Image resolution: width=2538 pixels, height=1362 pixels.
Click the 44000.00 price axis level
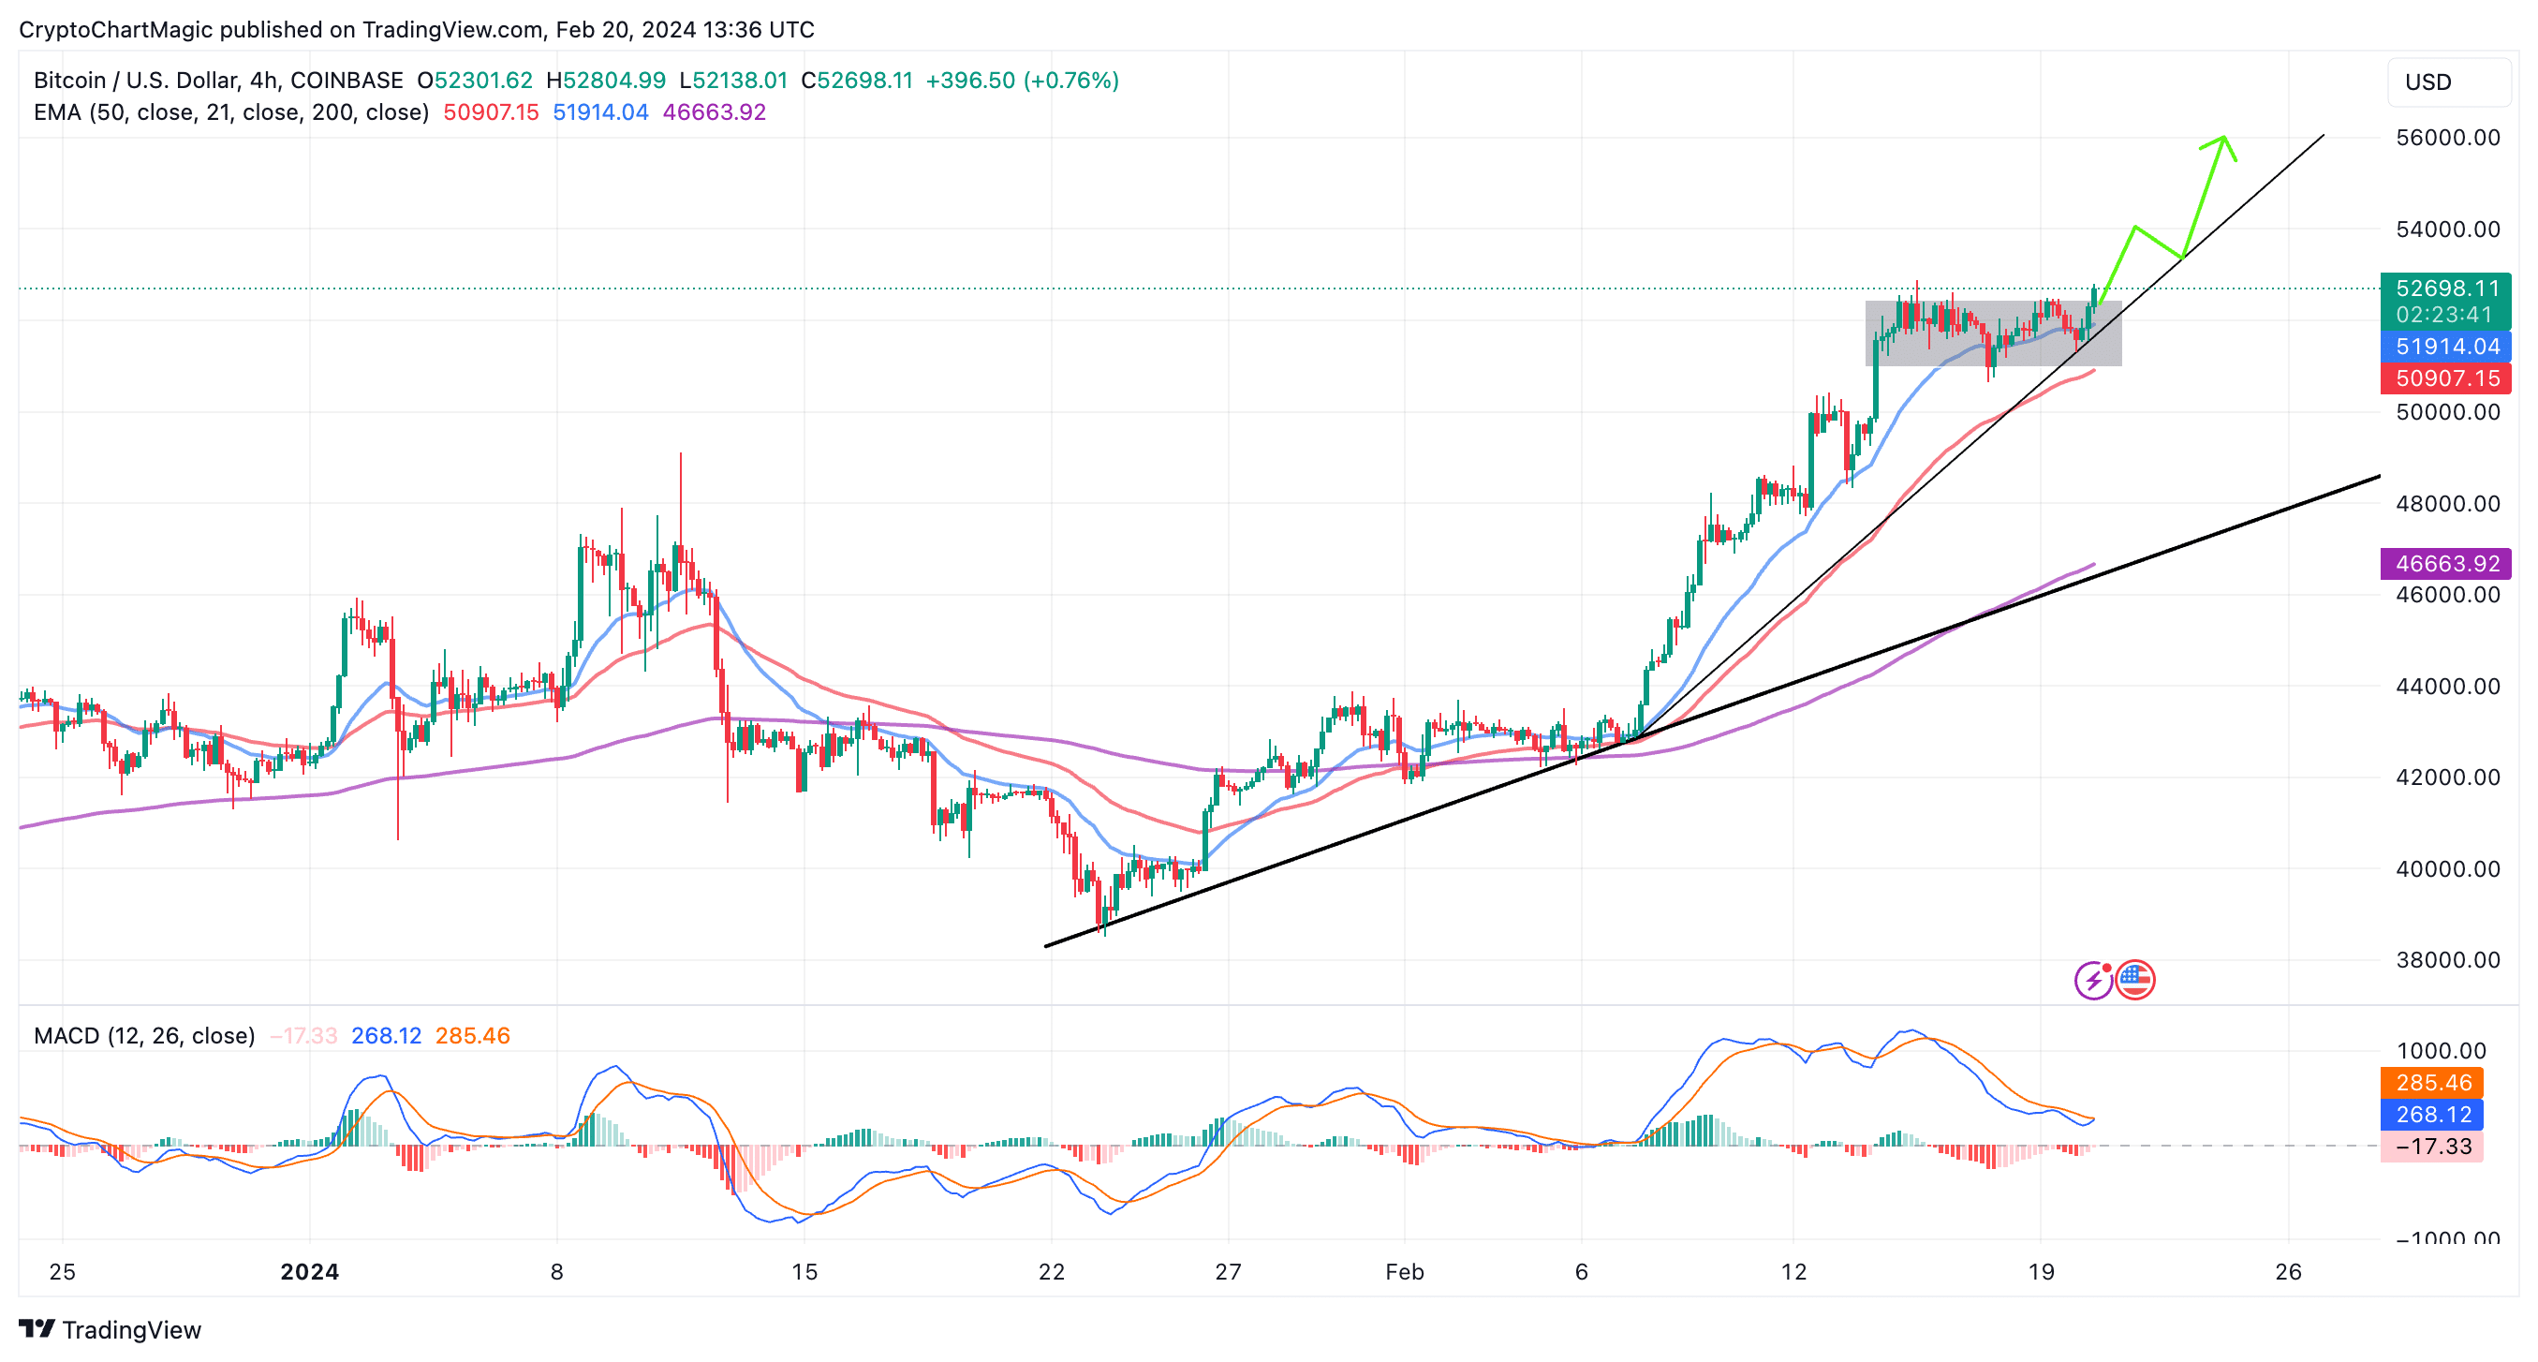click(2447, 686)
